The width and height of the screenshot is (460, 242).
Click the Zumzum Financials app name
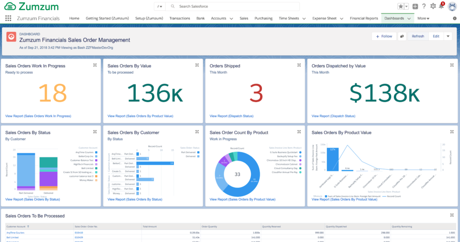click(38, 18)
